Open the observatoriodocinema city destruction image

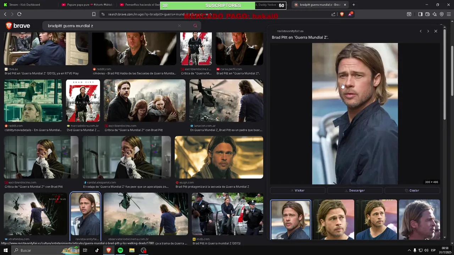[x=146, y=214]
